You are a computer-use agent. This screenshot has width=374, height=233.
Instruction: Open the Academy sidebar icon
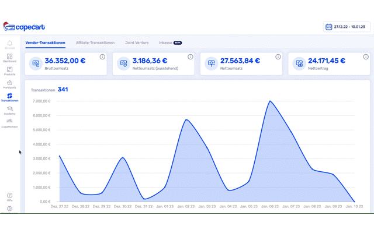(9, 110)
